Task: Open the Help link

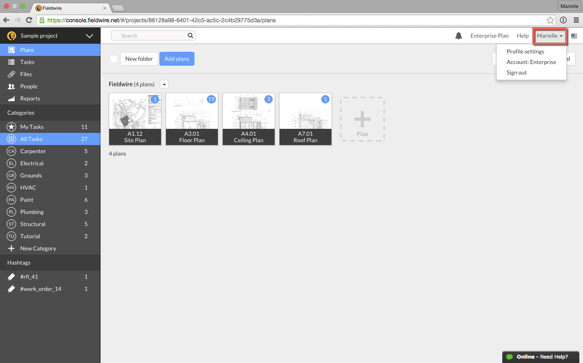Action: (x=523, y=36)
